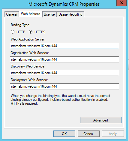
Task: Dismiss dialog using Cancel button
Action: point(88,133)
